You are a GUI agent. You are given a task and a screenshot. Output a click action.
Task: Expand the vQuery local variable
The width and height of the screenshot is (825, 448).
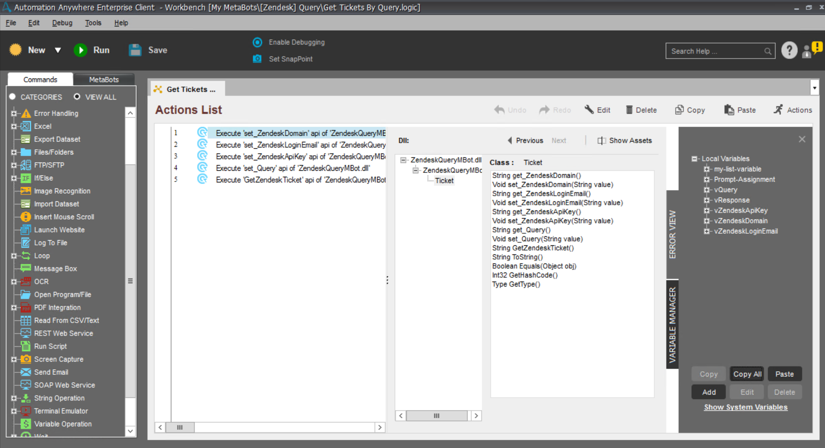pyautogui.click(x=706, y=190)
